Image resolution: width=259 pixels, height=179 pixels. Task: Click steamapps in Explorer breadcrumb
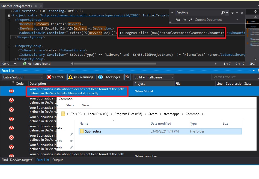tap(171, 114)
